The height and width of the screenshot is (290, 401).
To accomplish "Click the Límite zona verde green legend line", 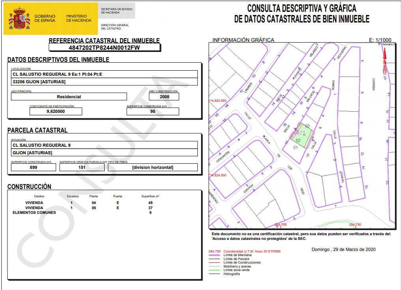I will [x=214, y=270].
